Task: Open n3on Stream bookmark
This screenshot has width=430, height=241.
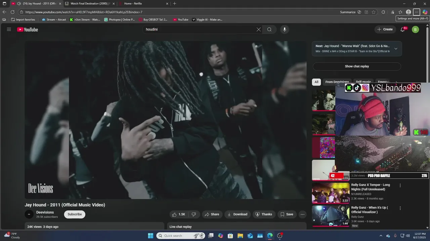Action: (x=85, y=20)
